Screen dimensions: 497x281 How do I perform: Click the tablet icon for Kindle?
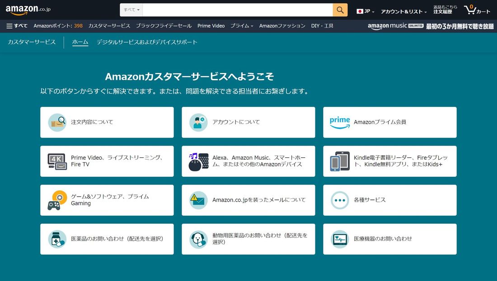pyautogui.click(x=340, y=161)
